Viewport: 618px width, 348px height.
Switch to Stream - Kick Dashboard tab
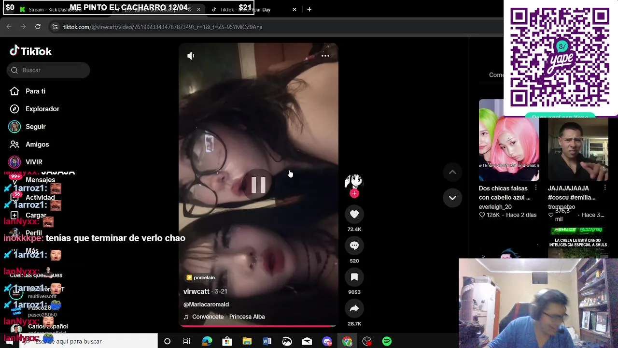point(55,10)
